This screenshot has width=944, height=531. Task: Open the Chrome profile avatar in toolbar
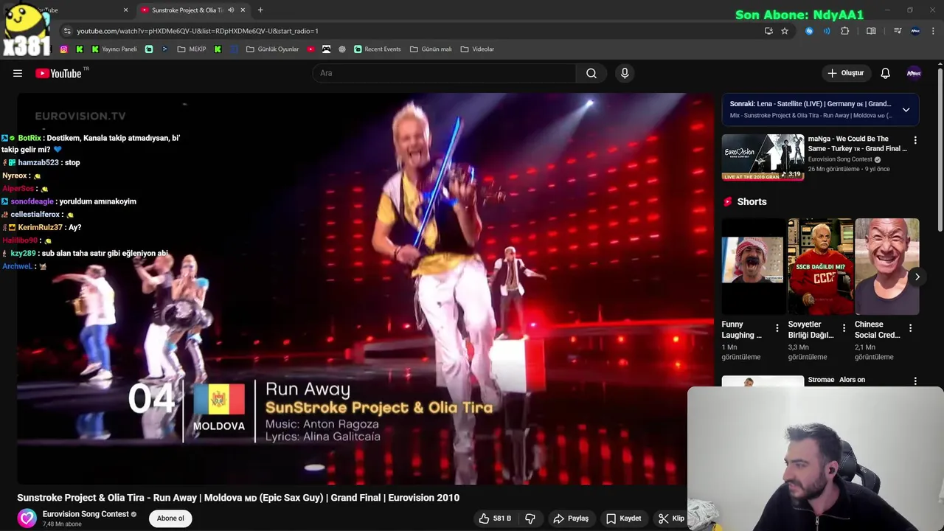915,31
